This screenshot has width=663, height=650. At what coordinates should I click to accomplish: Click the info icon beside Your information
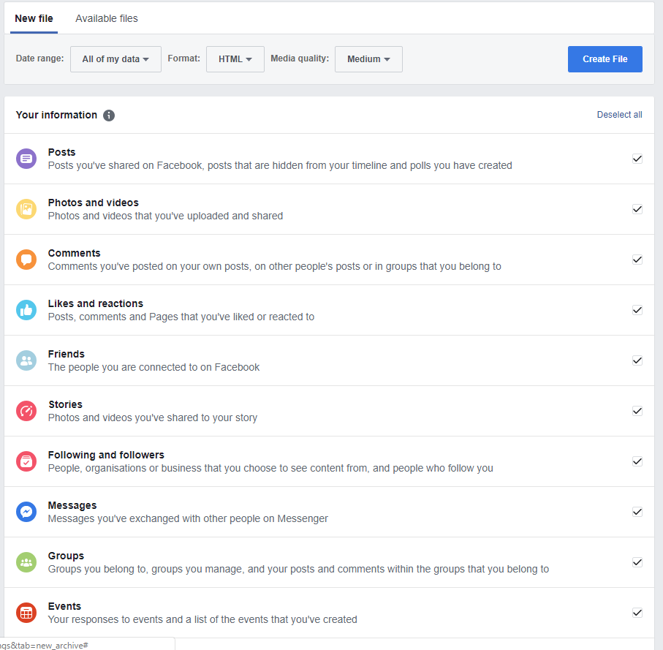[x=109, y=115]
